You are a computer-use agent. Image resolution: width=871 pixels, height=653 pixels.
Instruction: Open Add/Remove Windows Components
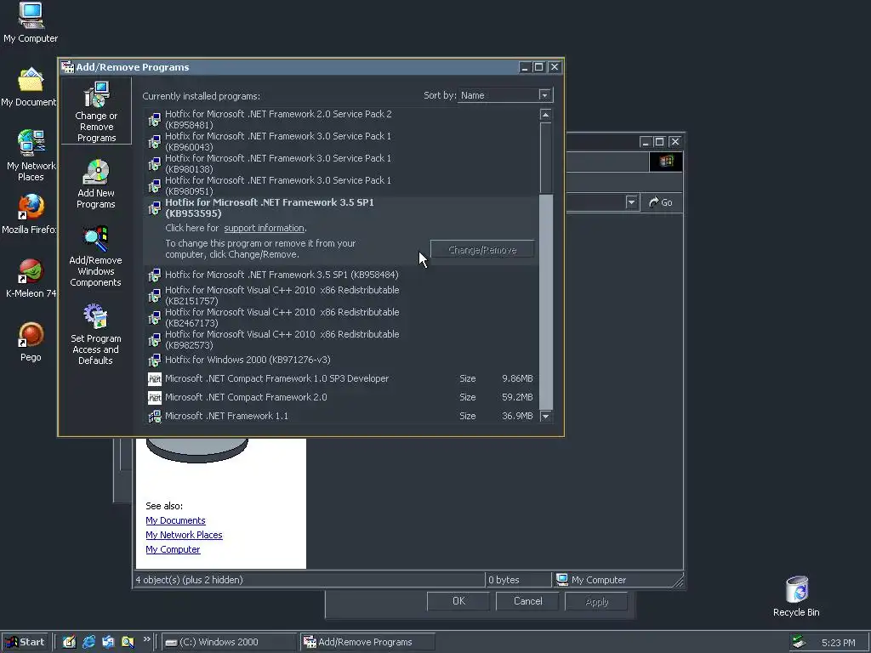point(95,256)
